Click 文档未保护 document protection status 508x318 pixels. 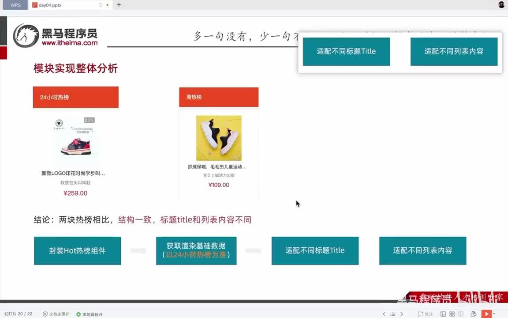tap(56, 314)
